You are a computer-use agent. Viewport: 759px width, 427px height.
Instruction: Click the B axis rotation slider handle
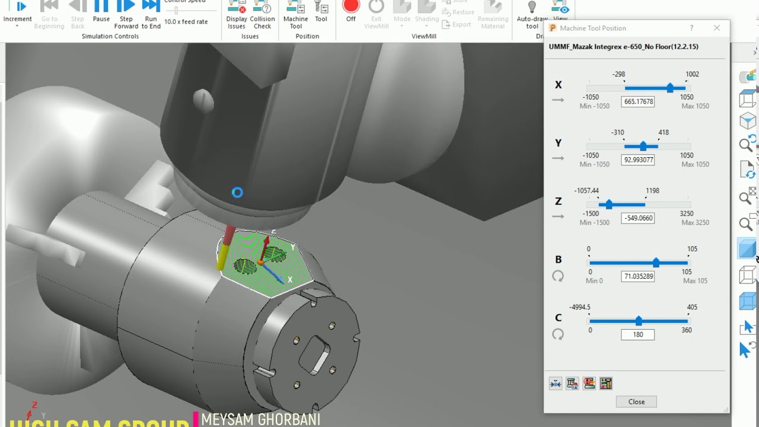(x=656, y=263)
